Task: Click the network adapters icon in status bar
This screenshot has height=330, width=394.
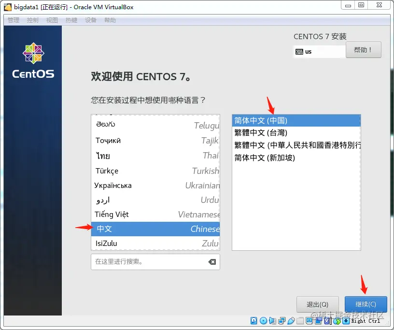Action: 282,321
